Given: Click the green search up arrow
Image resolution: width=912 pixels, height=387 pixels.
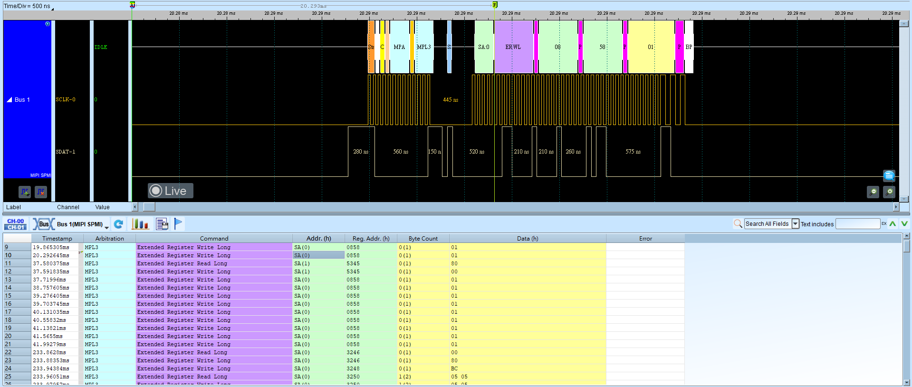Looking at the screenshot, I should click(893, 224).
